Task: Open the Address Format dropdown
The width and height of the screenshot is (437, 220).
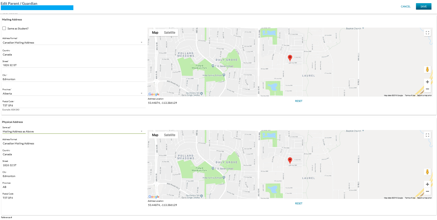Action: (x=74, y=42)
